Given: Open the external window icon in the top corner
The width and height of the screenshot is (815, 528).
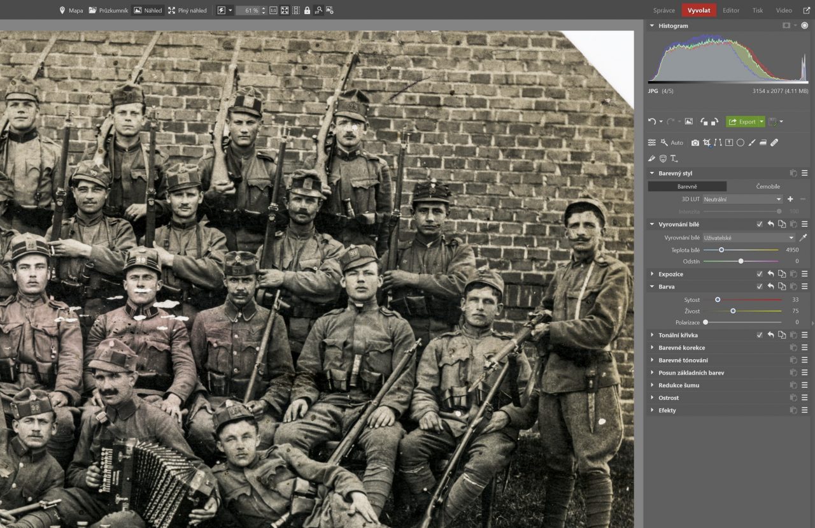Looking at the screenshot, I should (x=807, y=10).
